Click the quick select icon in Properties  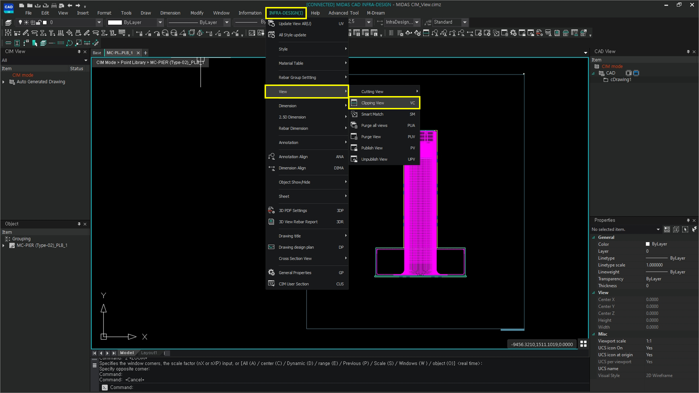pyautogui.click(x=694, y=229)
